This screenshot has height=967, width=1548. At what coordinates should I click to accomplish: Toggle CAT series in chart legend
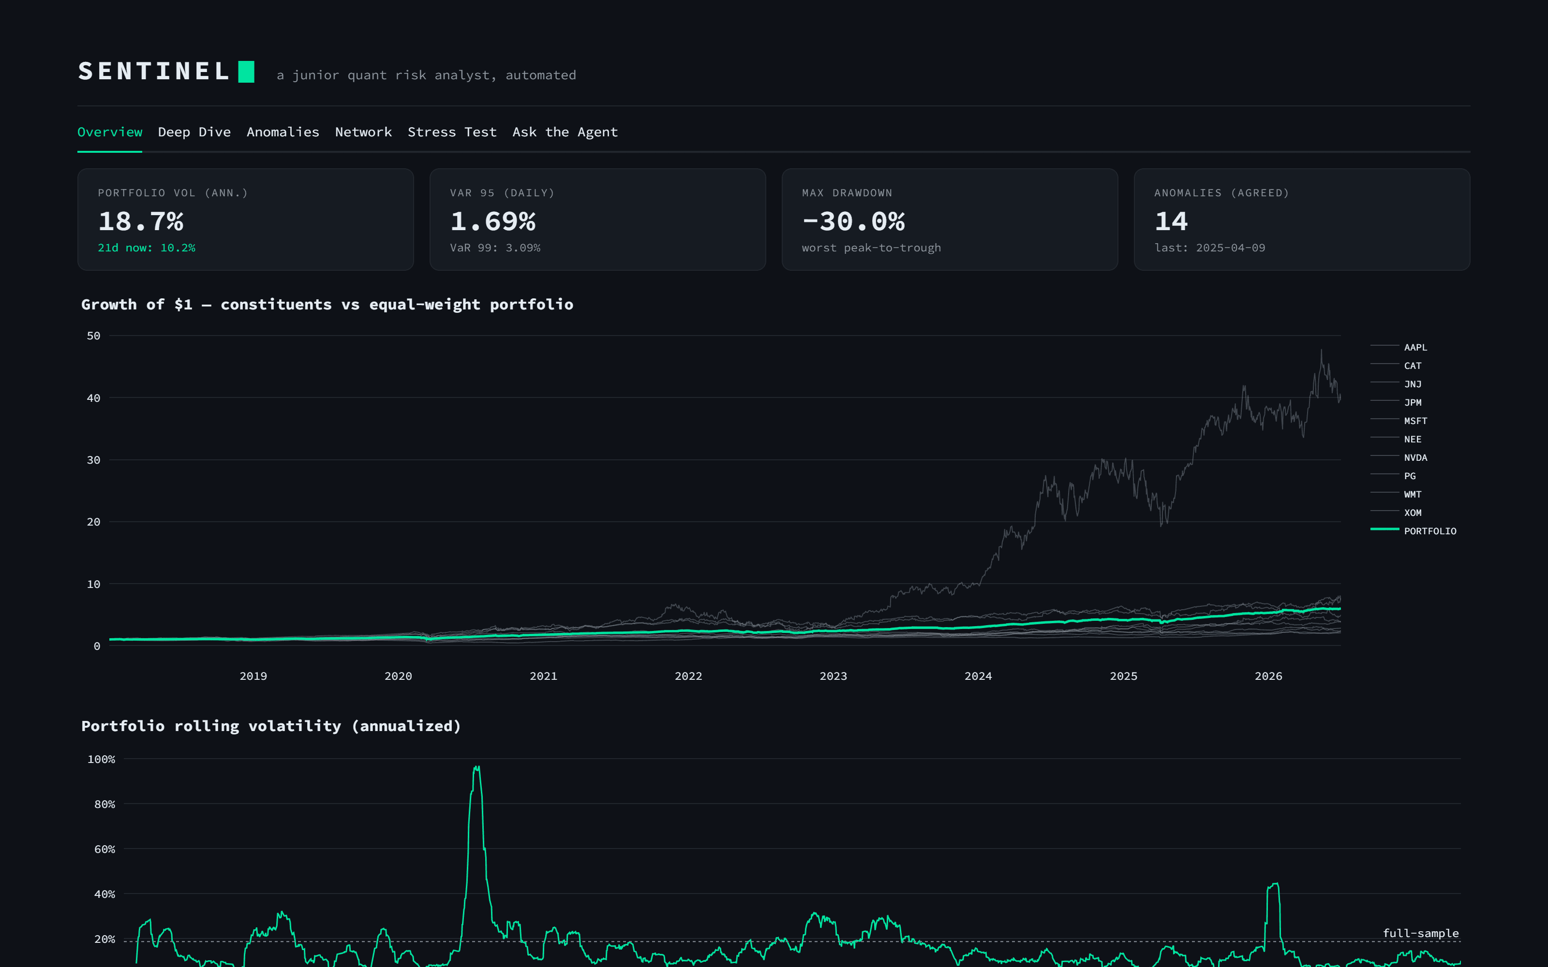tap(1397, 365)
